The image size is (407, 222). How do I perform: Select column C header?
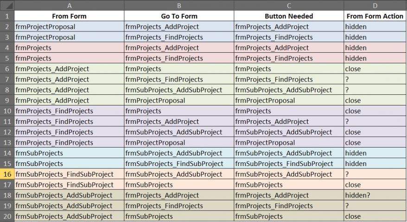289,6
